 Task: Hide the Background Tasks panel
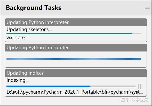pyautogui.click(x=147, y=8)
